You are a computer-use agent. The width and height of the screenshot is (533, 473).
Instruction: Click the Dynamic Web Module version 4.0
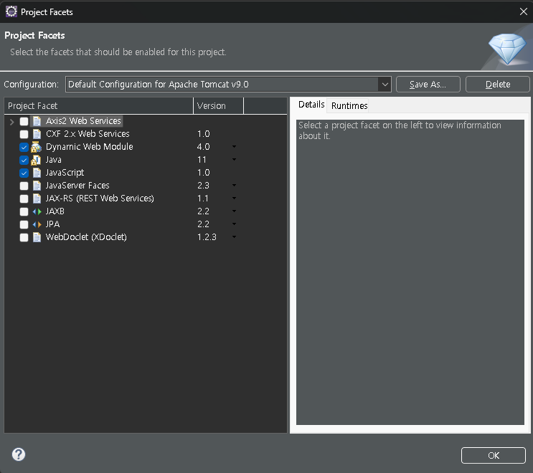click(203, 147)
